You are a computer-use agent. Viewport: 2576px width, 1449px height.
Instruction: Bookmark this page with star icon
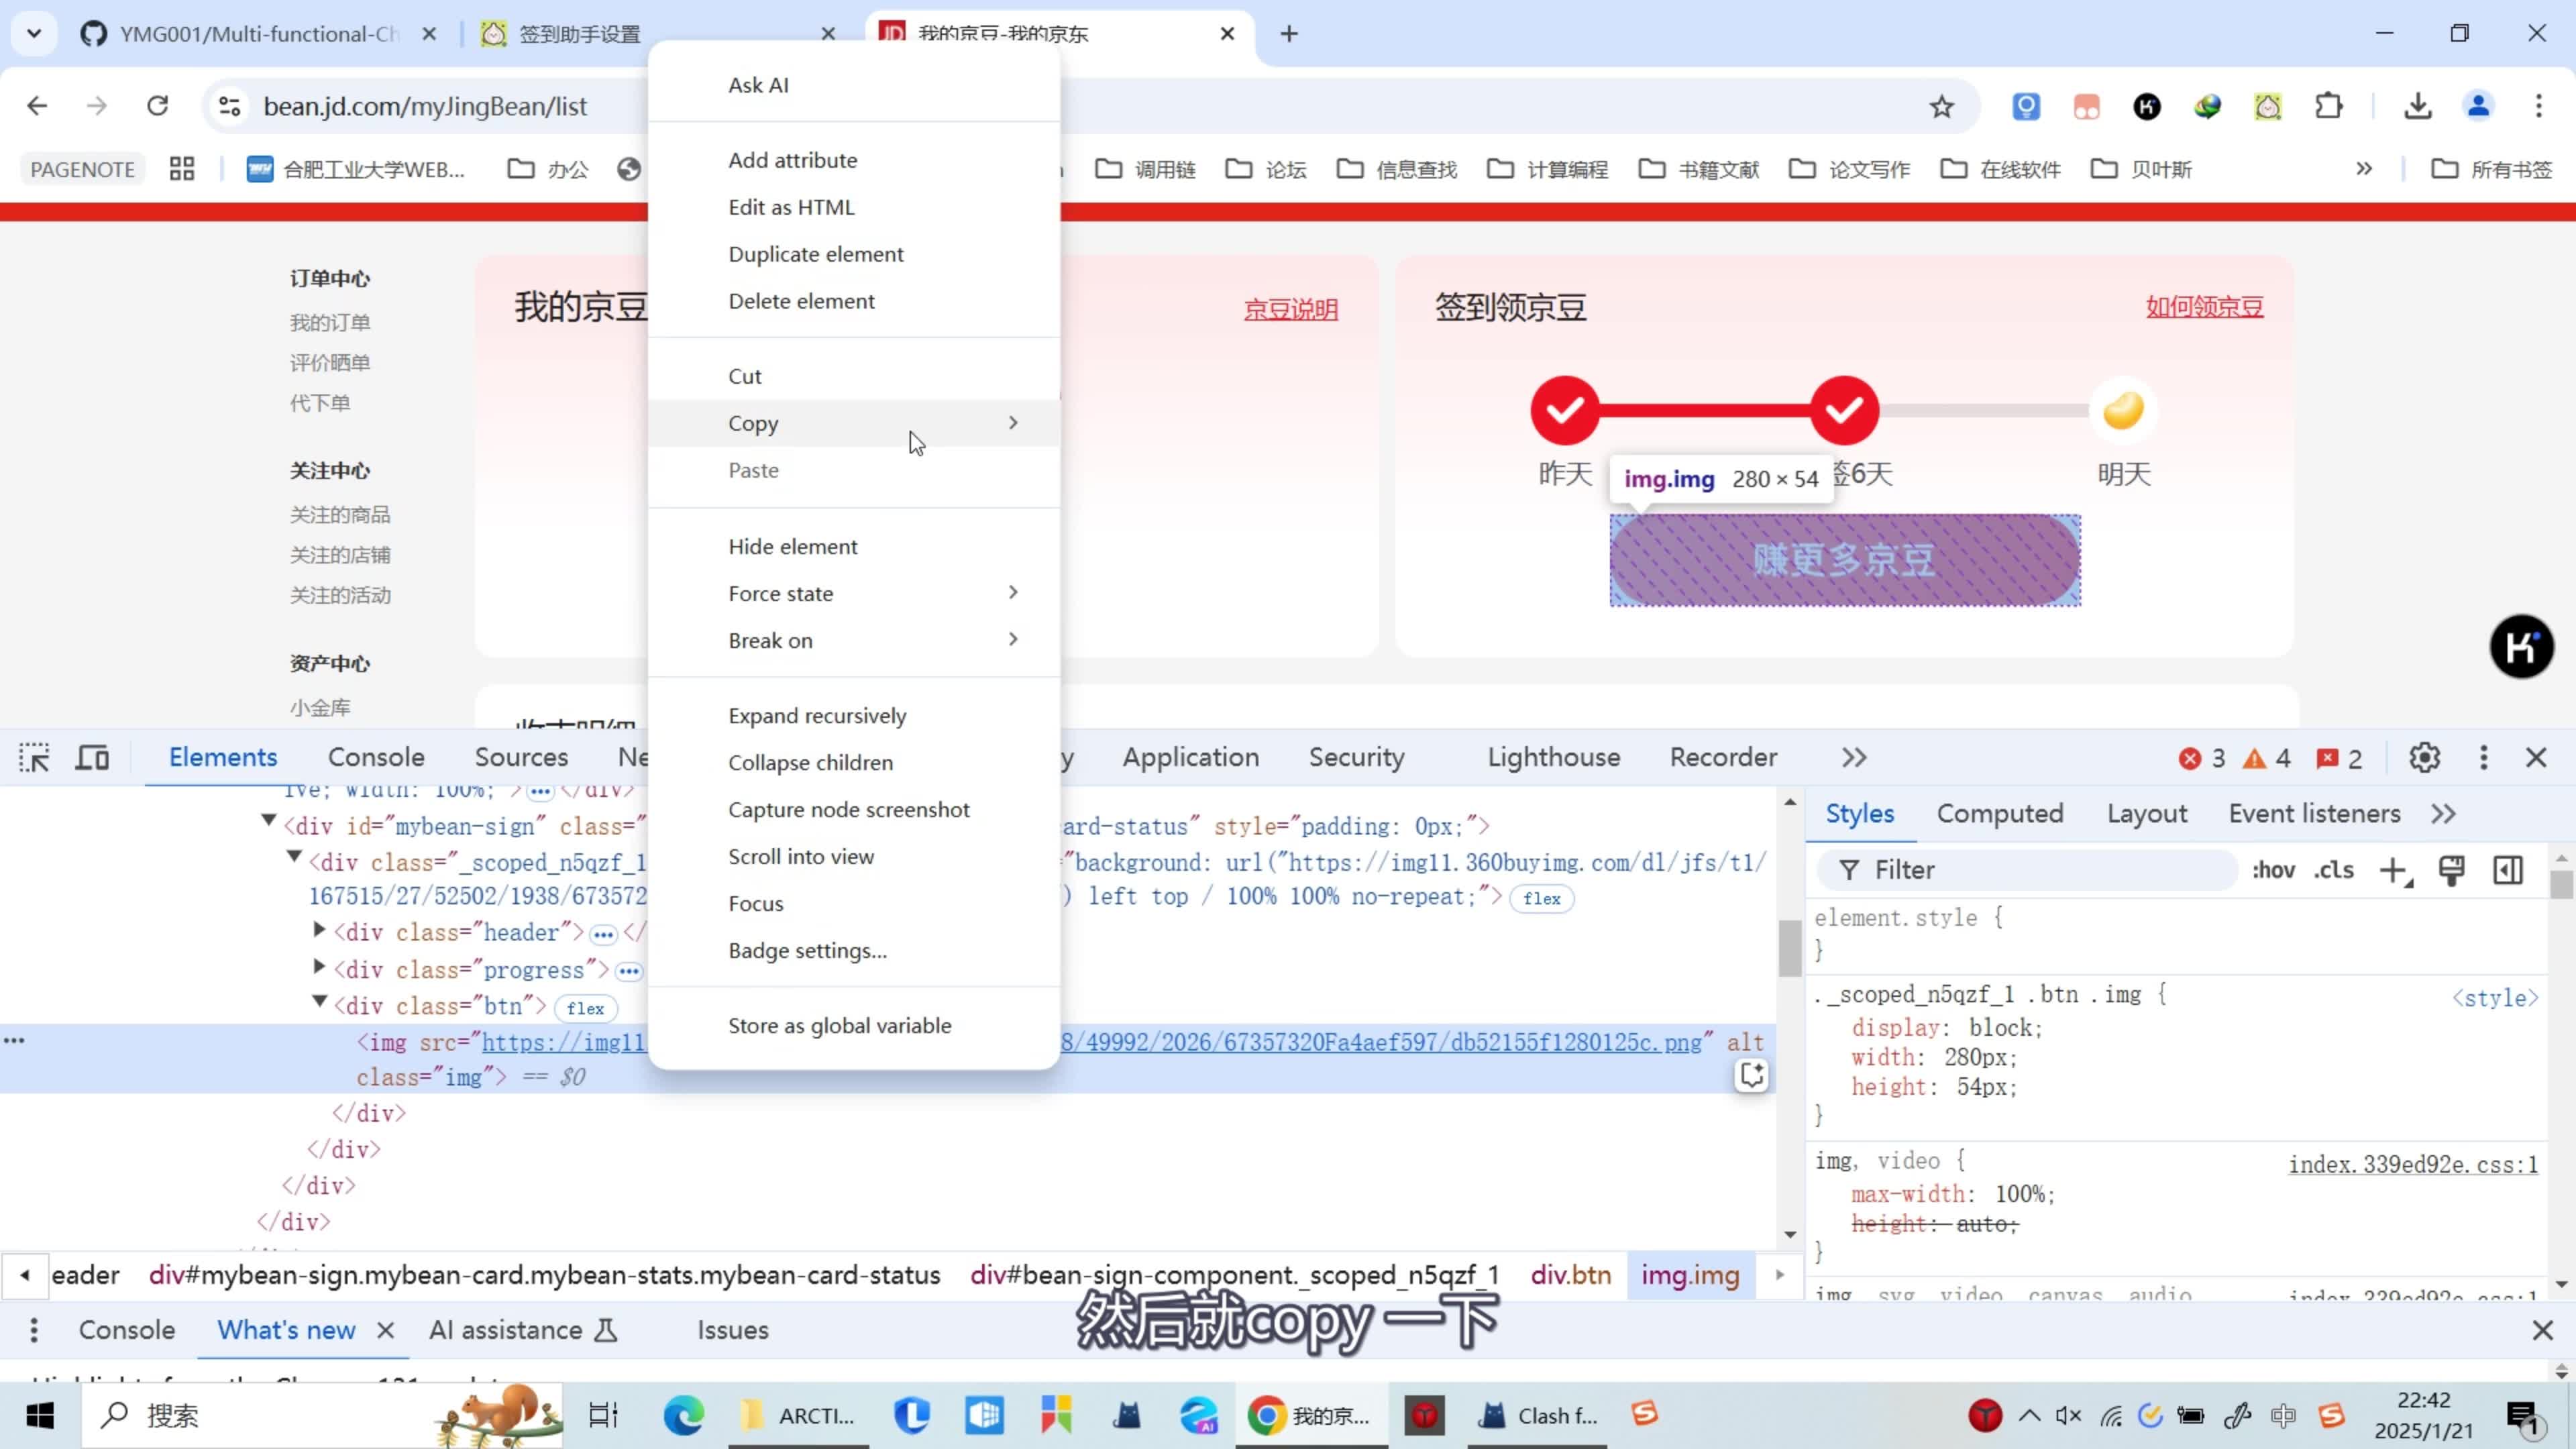pos(1942,107)
